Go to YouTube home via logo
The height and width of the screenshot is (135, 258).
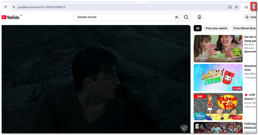point(11,17)
